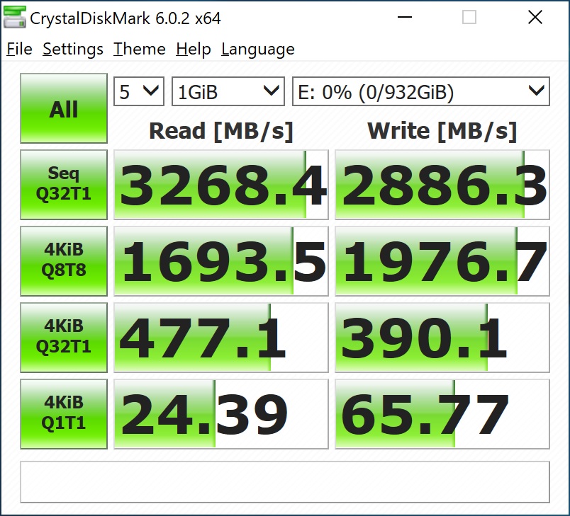
Task: Click the empty comment field at bottom
Action: click(x=285, y=482)
